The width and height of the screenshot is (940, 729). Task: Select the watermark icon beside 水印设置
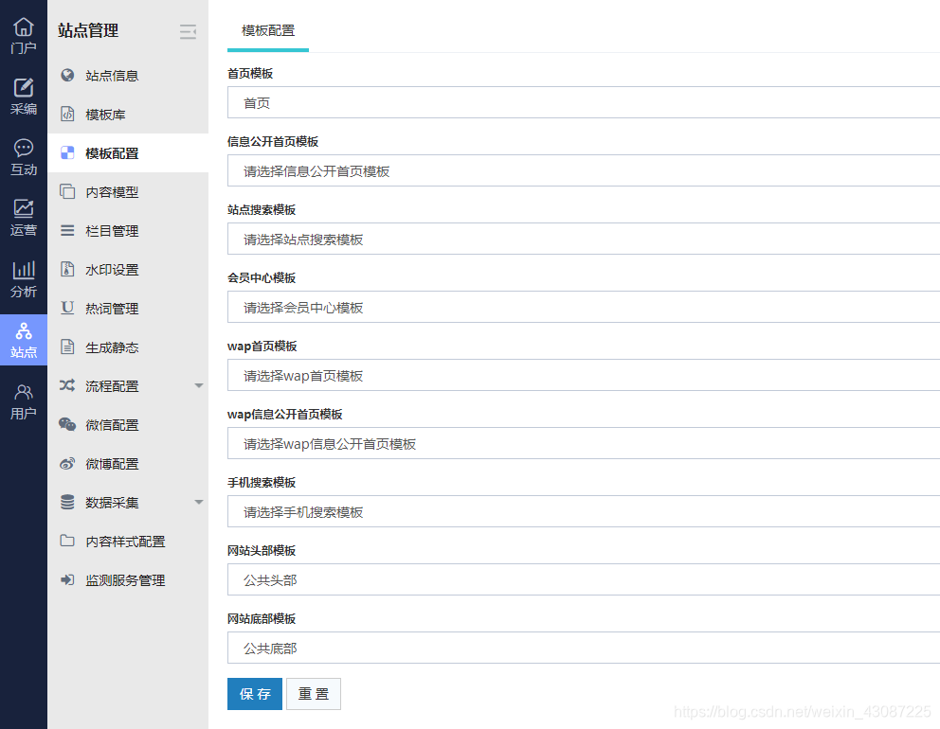click(68, 269)
